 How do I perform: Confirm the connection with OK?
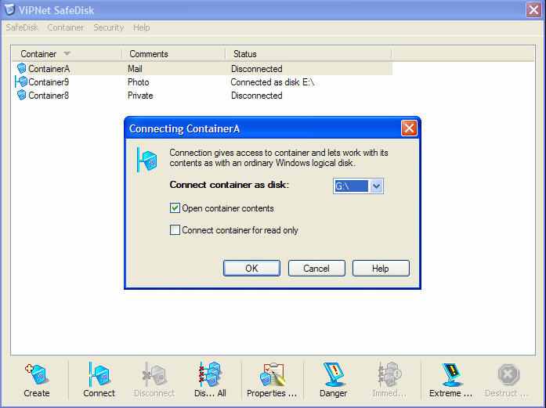(x=251, y=269)
